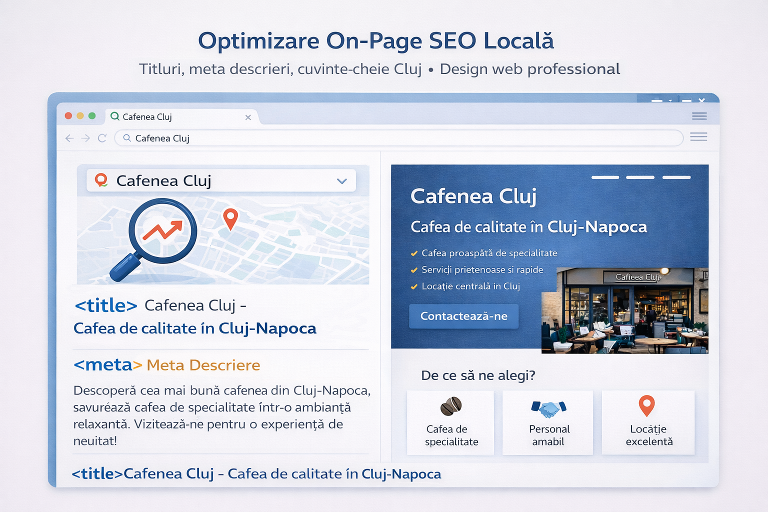Open the hamburger menu beside address bar
Image resolution: width=768 pixels, height=512 pixels.
698,137
